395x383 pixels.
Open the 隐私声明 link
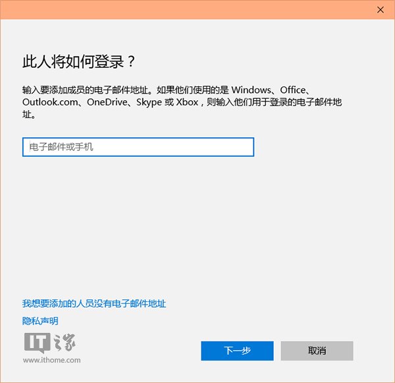click(40, 321)
